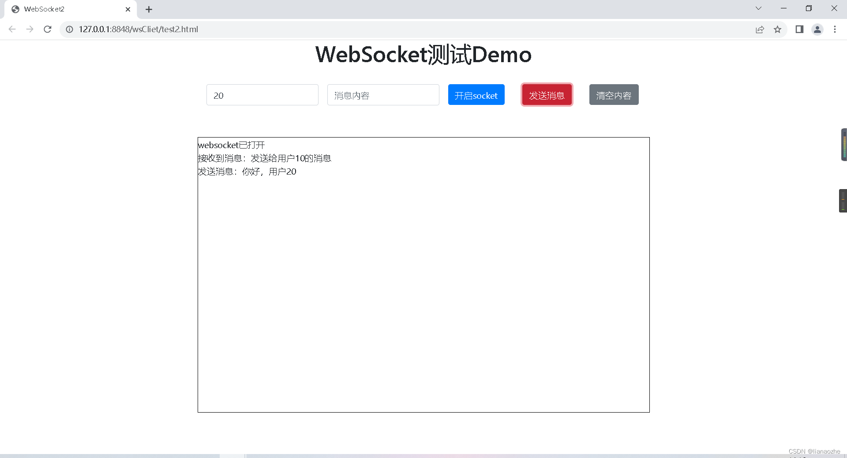Image resolution: width=847 pixels, height=458 pixels.
Task: Click the share icon in the toolbar
Action: click(x=760, y=30)
